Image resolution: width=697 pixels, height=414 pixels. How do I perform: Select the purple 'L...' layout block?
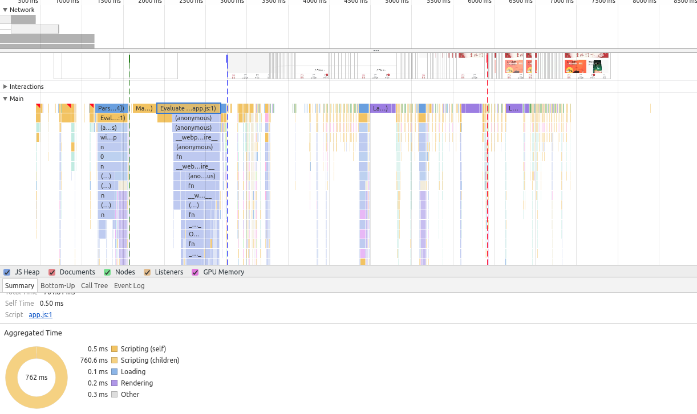514,108
